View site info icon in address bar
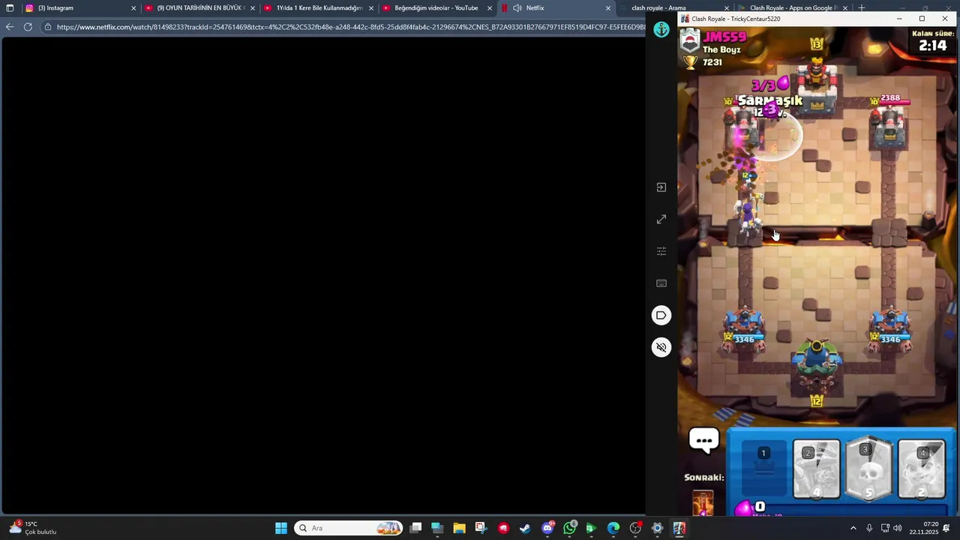Viewport: 960px width, 540px height. (x=48, y=27)
